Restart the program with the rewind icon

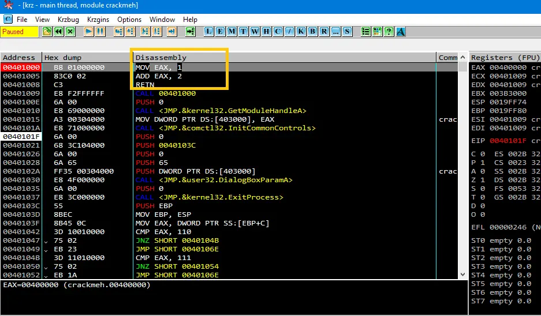click(59, 32)
